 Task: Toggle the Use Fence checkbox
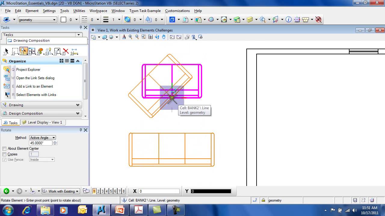point(4,160)
